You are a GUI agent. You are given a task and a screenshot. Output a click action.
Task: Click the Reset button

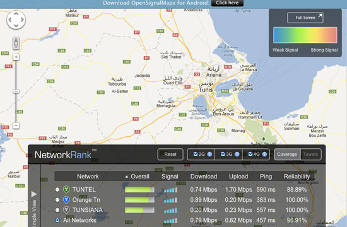[170, 154]
